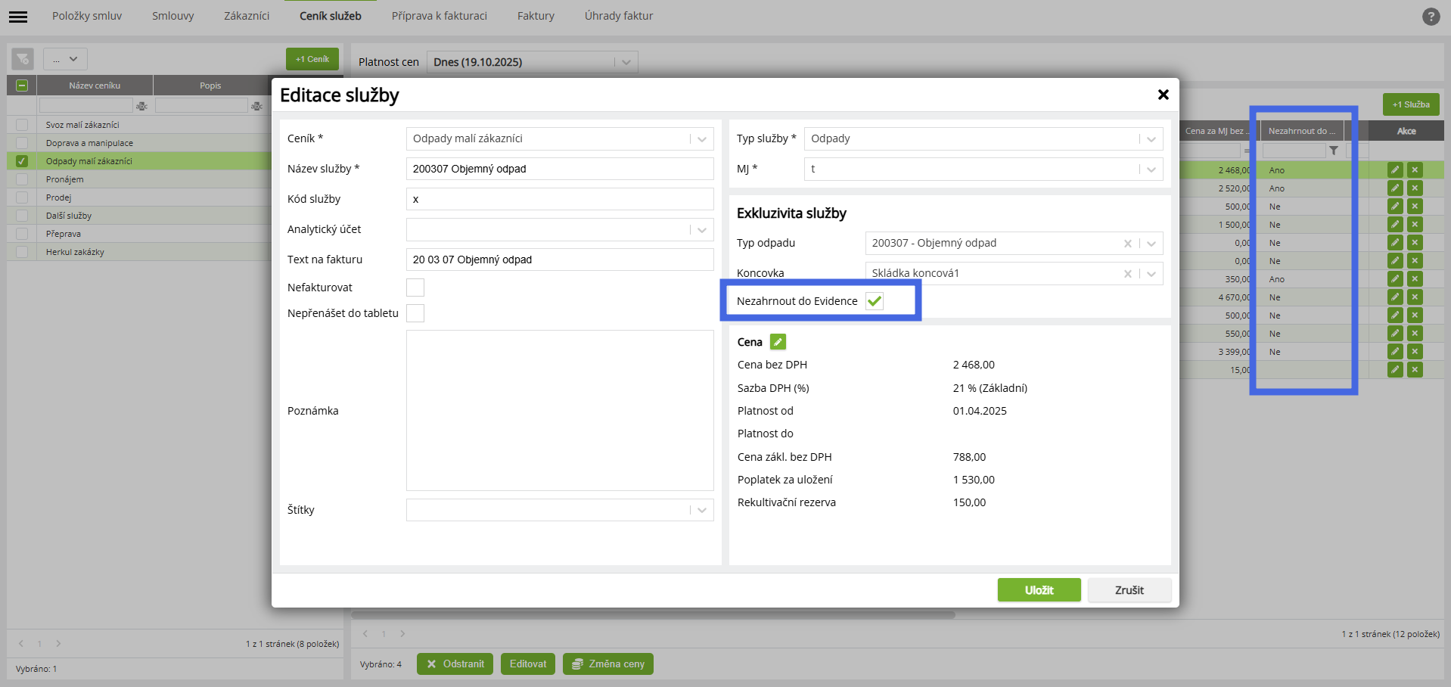Click the Zrušit button

(x=1129, y=590)
